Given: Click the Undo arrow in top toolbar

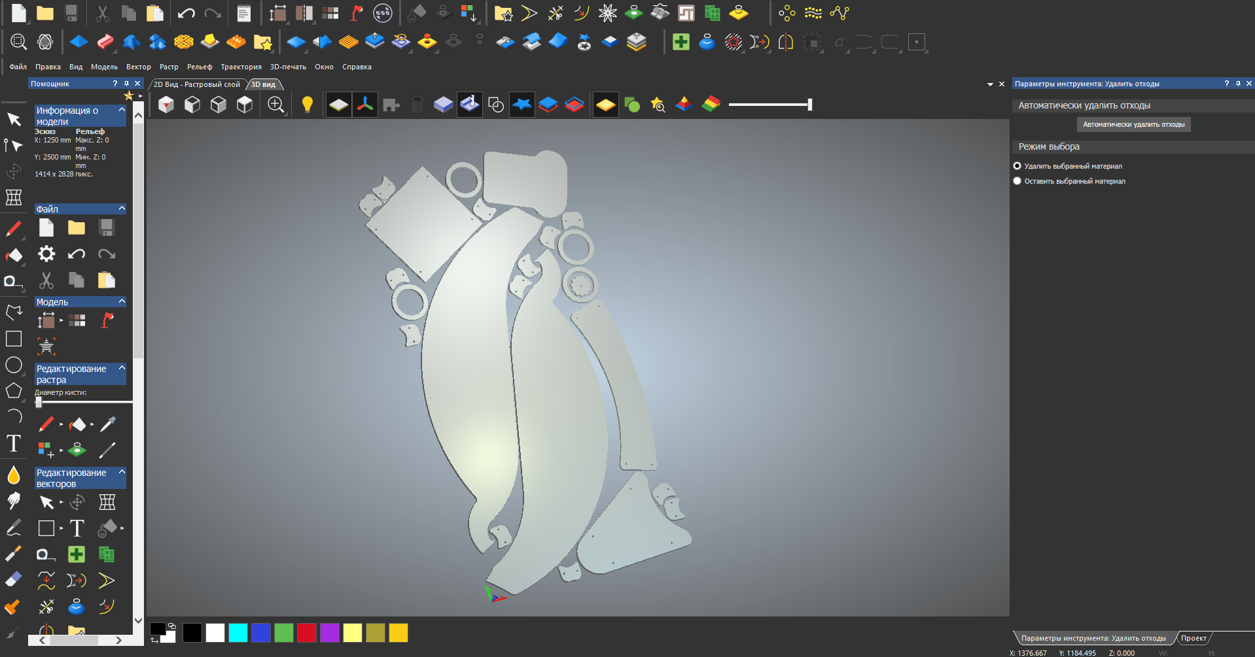Looking at the screenshot, I should click(x=186, y=13).
